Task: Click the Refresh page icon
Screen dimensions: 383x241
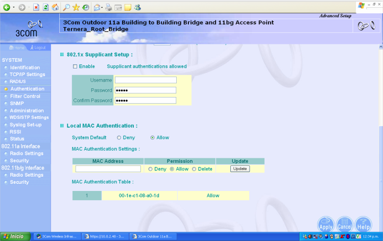Action: pos(45,8)
